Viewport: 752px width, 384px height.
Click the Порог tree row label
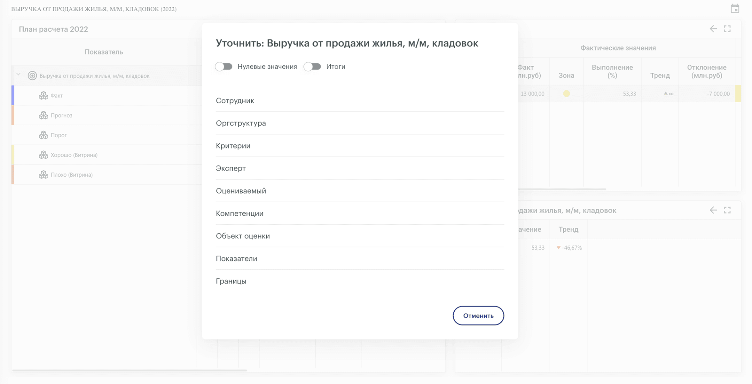pos(59,135)
